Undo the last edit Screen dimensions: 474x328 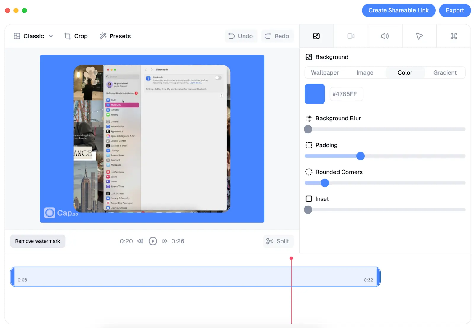pyautogui.click(x=241, y=36)
